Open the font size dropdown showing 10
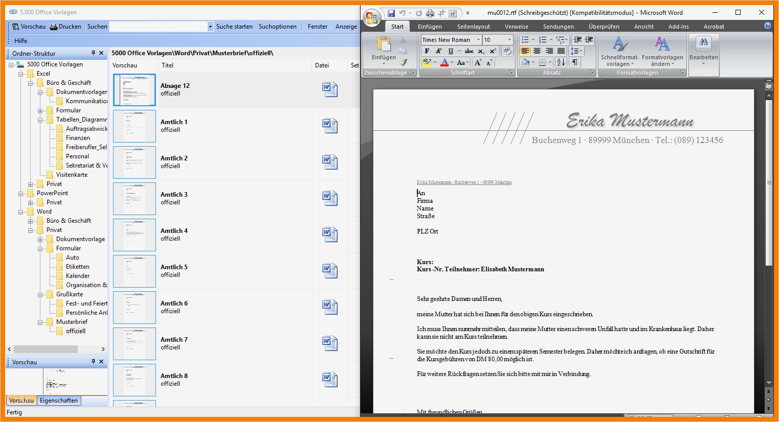The height and width of the screenshot is (422, 779). click(x=509, y=40)
